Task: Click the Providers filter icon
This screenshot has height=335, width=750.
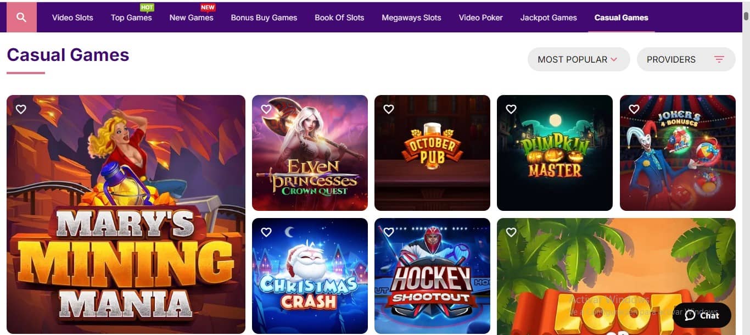Action: click(x=719, y=59)
